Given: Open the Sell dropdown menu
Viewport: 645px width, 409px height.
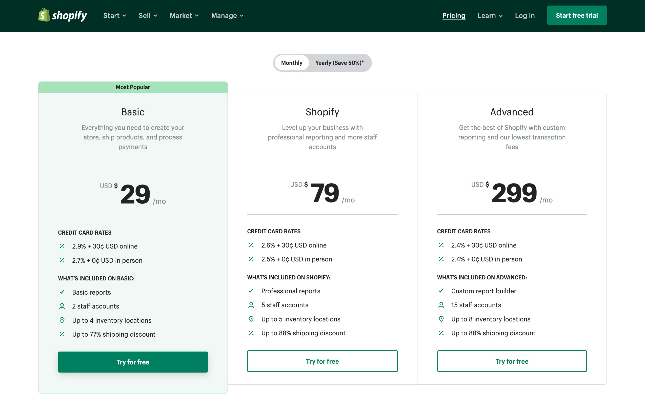Looking at the screenshot, I should pos(148,15).
